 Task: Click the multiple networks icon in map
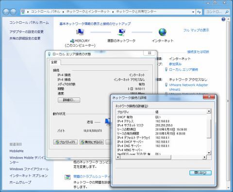click(x=121, y=32)
